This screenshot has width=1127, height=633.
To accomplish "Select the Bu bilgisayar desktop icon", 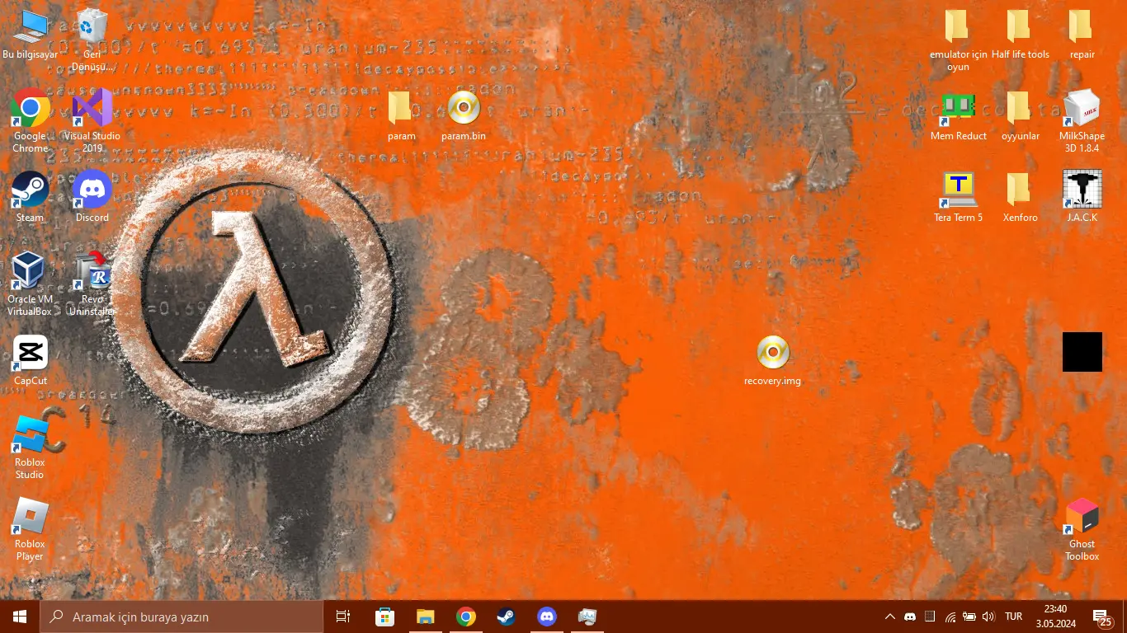I will tap(31, 35).
